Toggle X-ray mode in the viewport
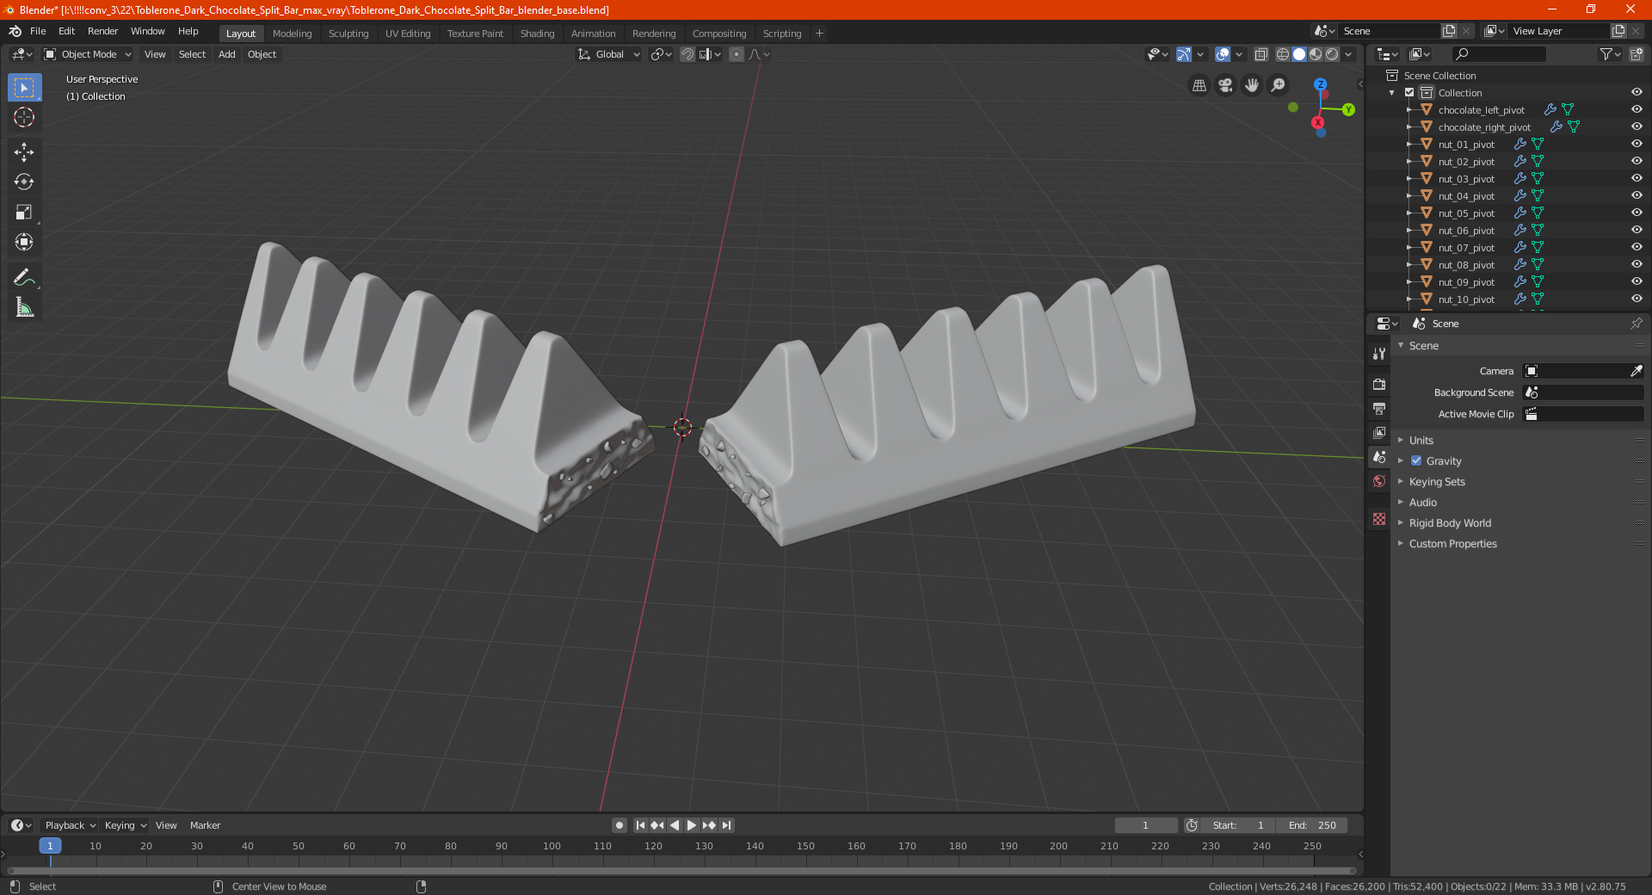This screenshot has height=895, width=1652. 1261,54
